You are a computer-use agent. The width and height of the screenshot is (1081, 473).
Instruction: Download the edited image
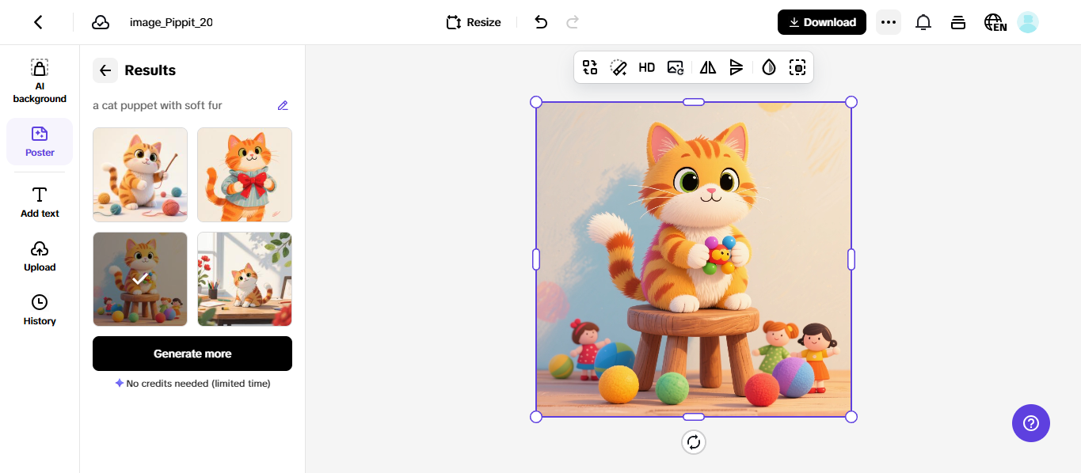[821, 22]
